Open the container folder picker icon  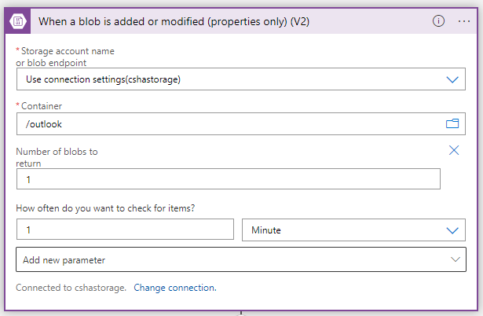pyautogui.click(x=452, y=123)
